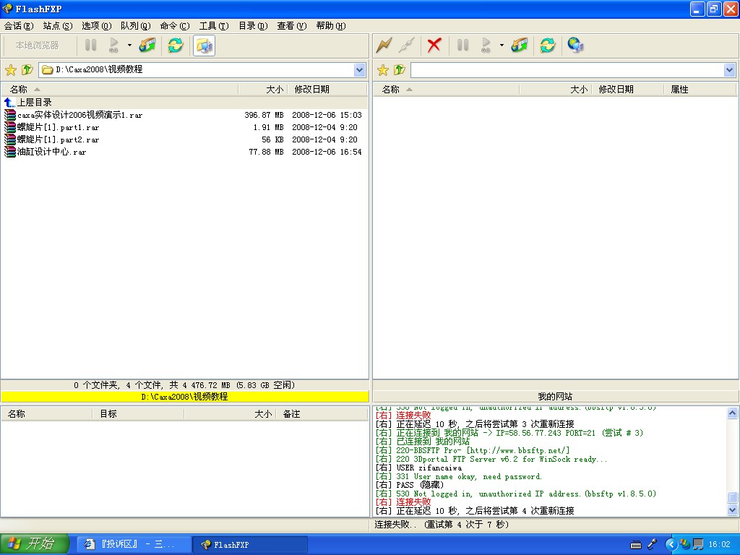Click the 16:02 system clock
Viewport: 740px width, 555px height.
tap(719, 544)
